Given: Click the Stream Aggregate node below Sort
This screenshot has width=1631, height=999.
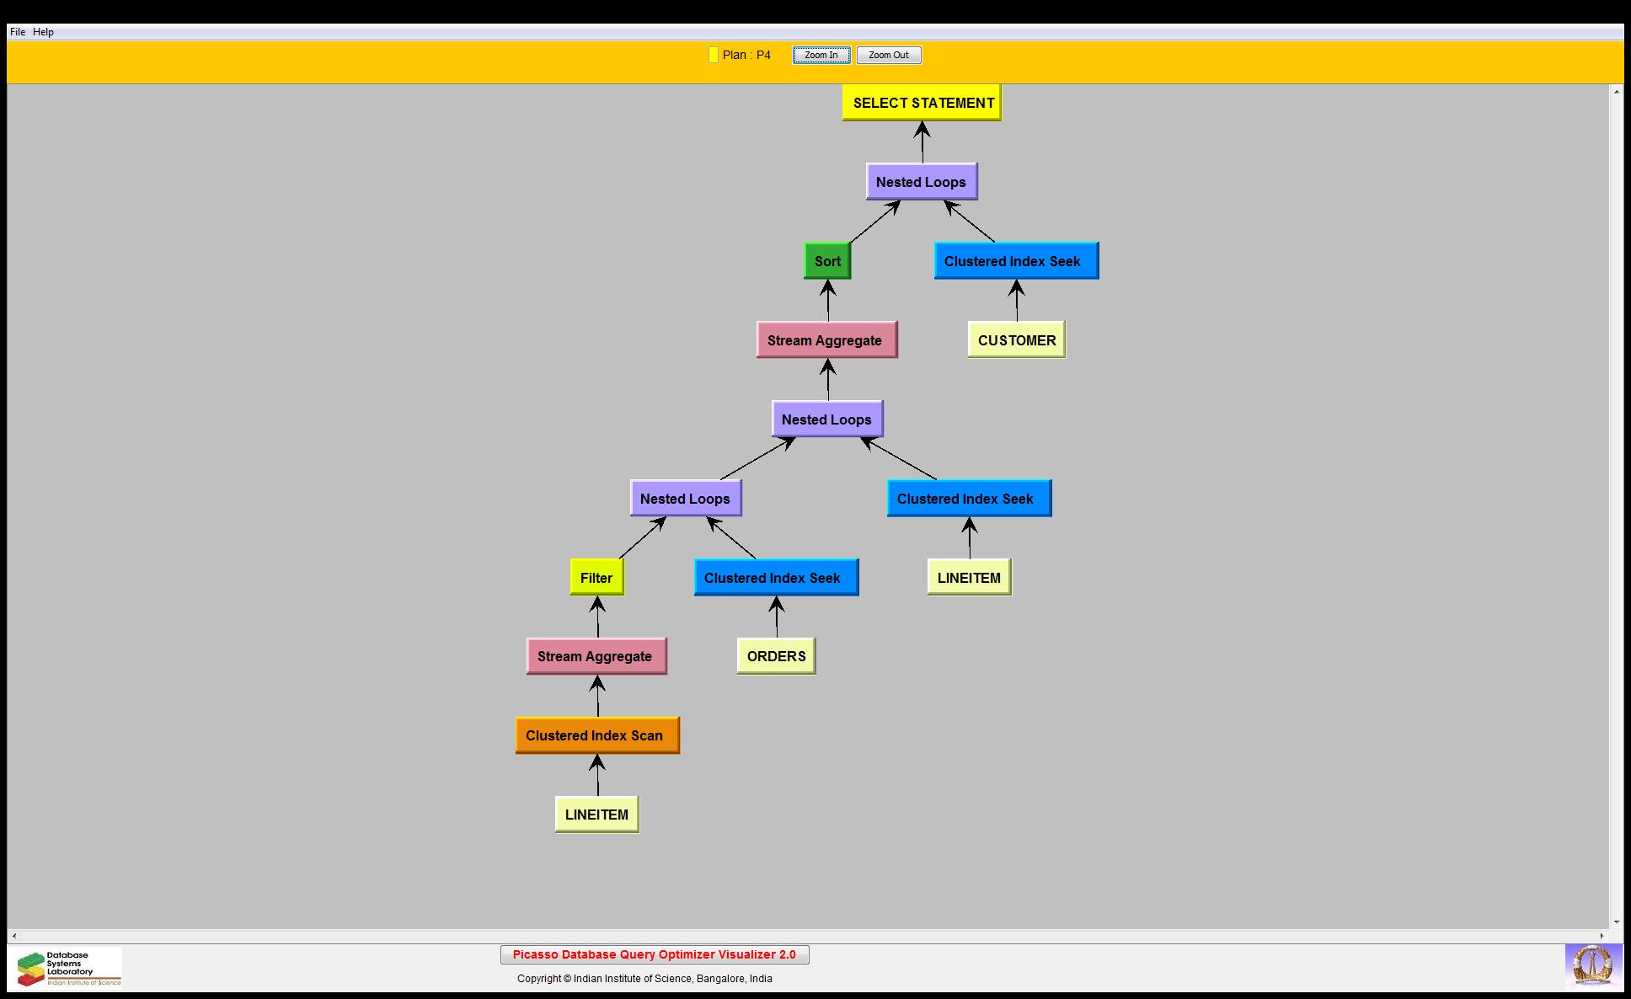Looking at the screenshot, I should 826,340.
